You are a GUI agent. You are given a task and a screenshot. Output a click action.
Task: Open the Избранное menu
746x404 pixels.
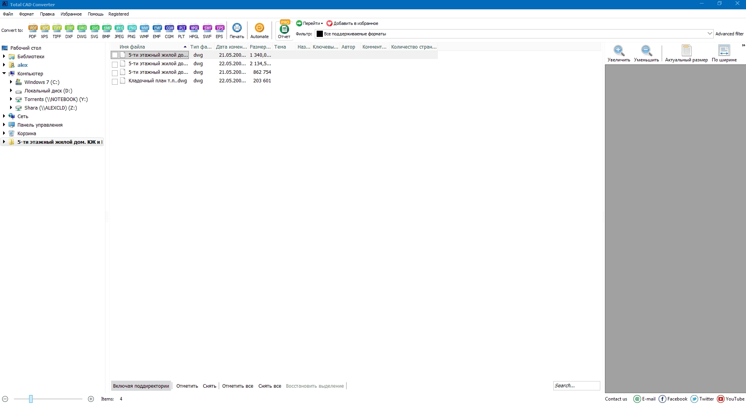tap(71, 14)
